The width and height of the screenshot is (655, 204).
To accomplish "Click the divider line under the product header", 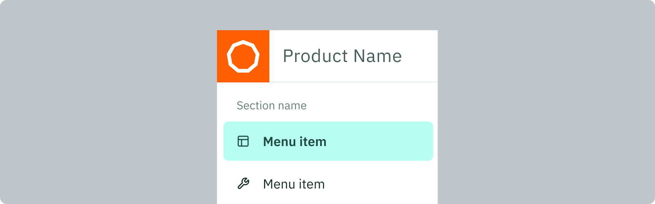I will [327, 82].
